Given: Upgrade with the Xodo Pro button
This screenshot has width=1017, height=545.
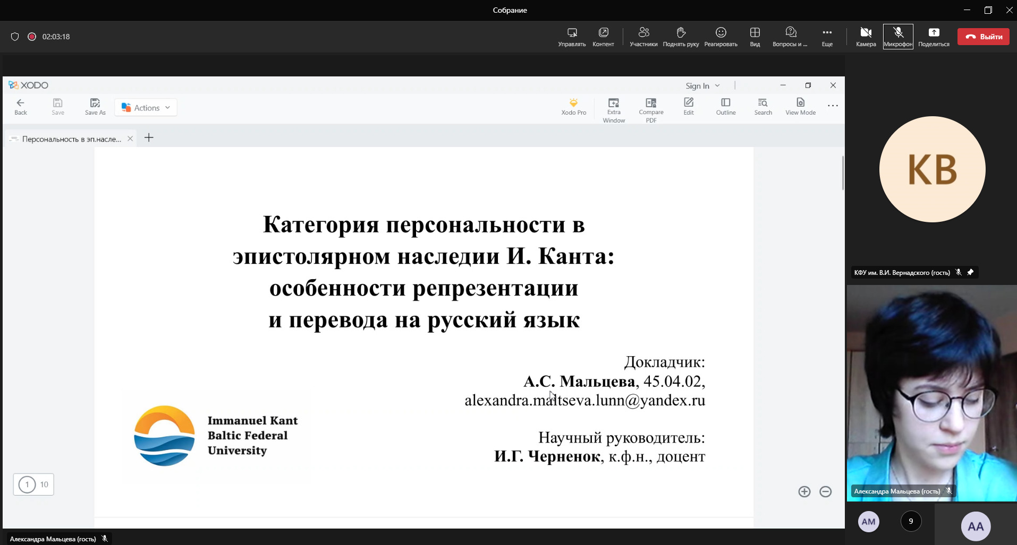Looking at the screenshot, I should [574, 106].
